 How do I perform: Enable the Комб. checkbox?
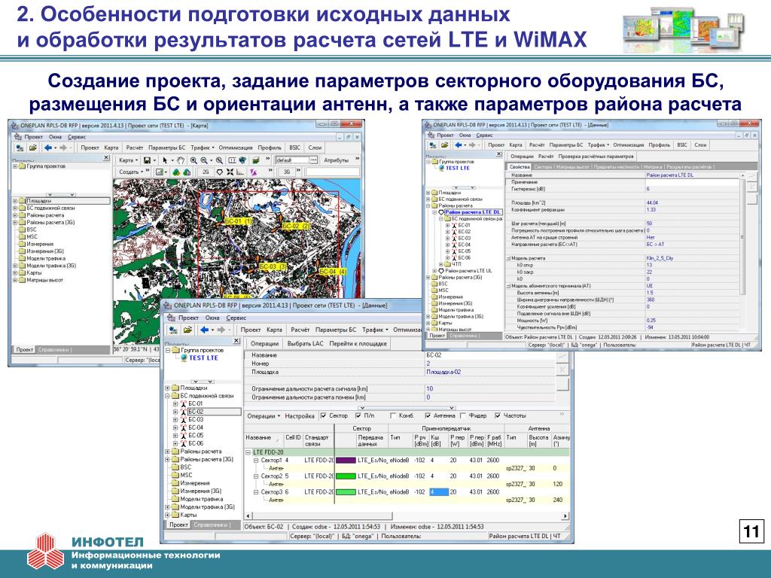pyautogui.click(x=393, y=415)
